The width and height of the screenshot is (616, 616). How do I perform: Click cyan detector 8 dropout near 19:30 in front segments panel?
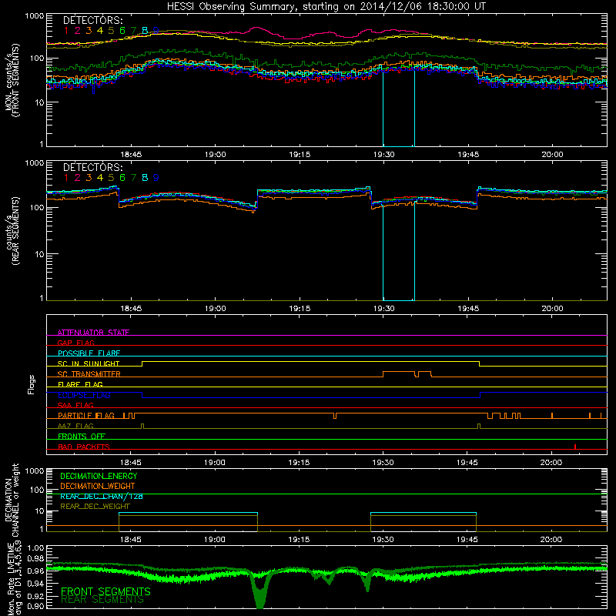(x=399, y=108)
